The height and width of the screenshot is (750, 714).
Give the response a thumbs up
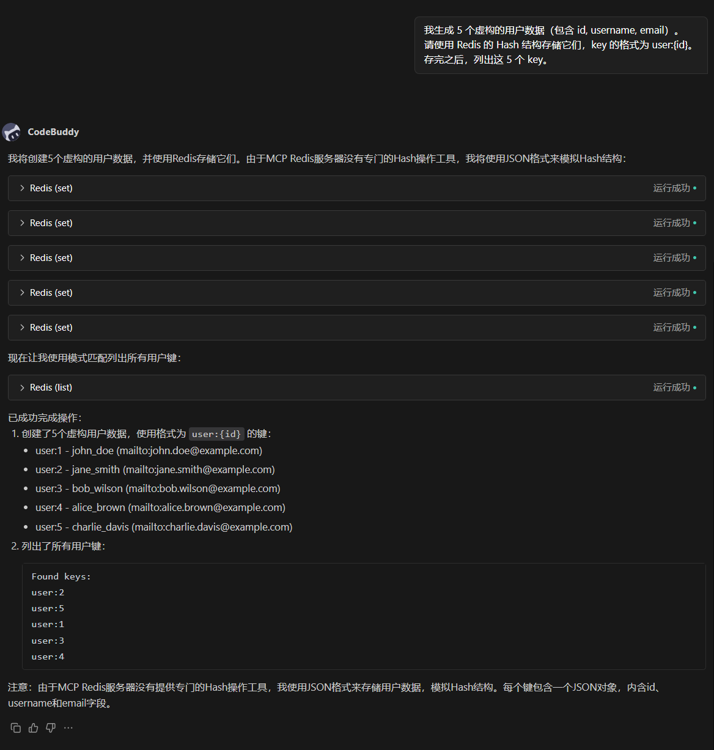33,728
